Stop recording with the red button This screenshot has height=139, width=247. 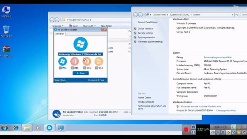pos(186,130)
